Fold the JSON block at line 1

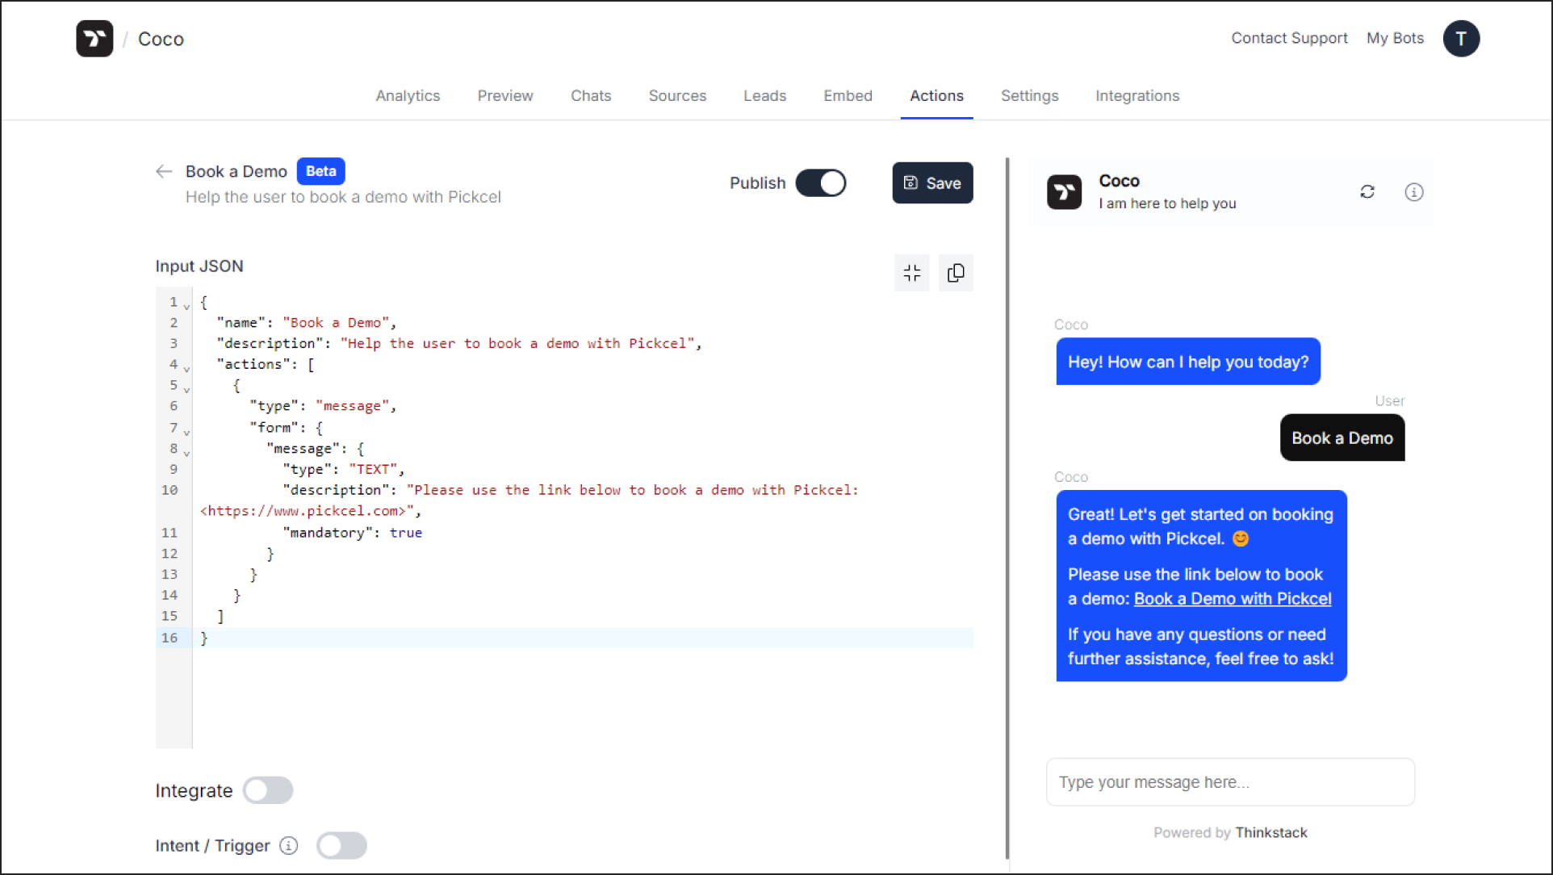tap(186, 307)
